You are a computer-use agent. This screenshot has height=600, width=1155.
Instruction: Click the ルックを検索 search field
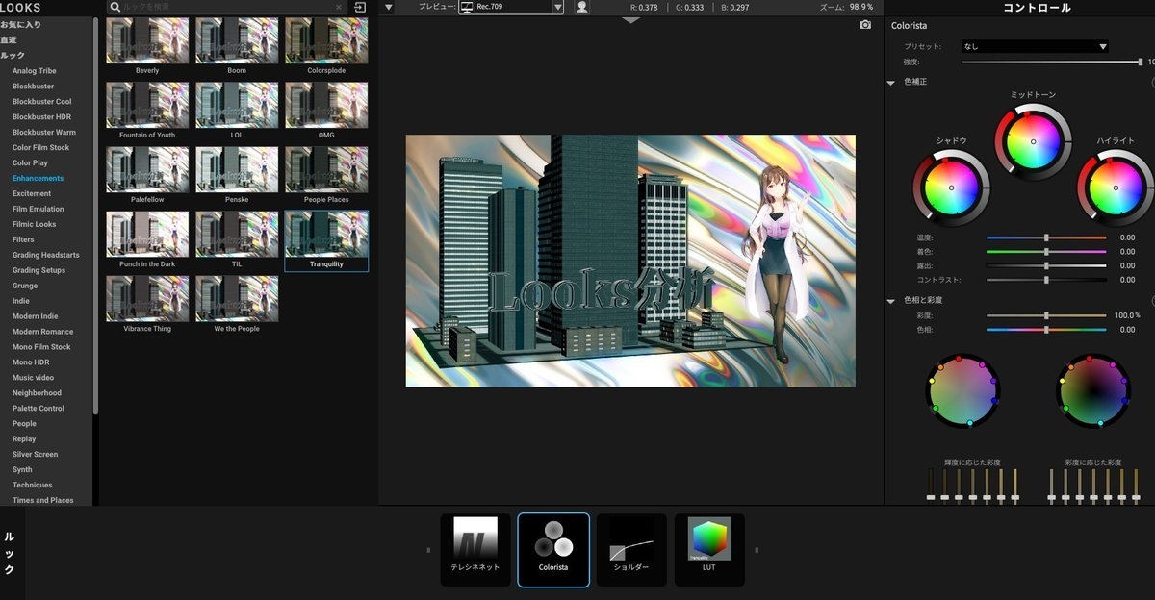point(226,7)
